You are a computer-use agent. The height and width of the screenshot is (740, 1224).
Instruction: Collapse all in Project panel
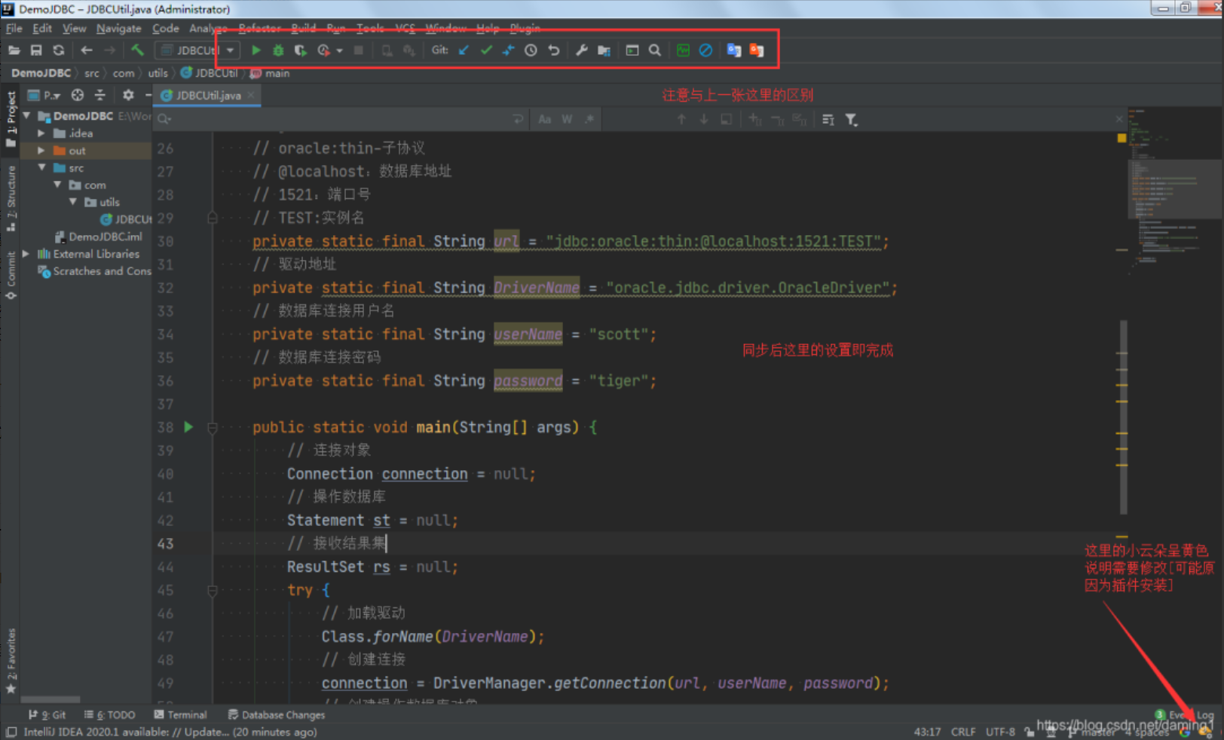tap(99, 96)
